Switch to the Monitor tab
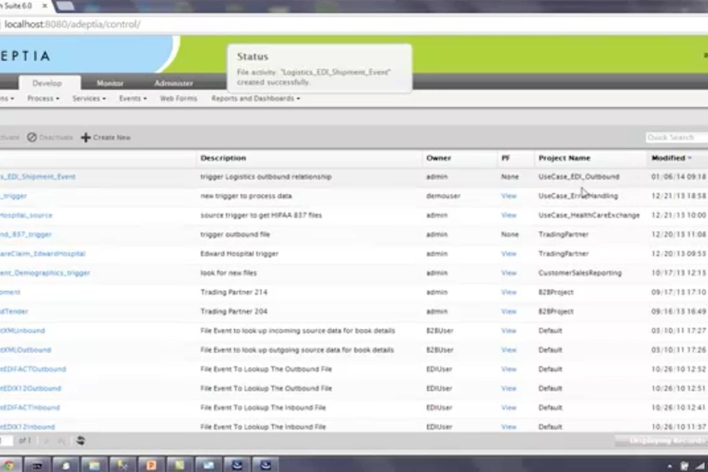 coord(110,83)
